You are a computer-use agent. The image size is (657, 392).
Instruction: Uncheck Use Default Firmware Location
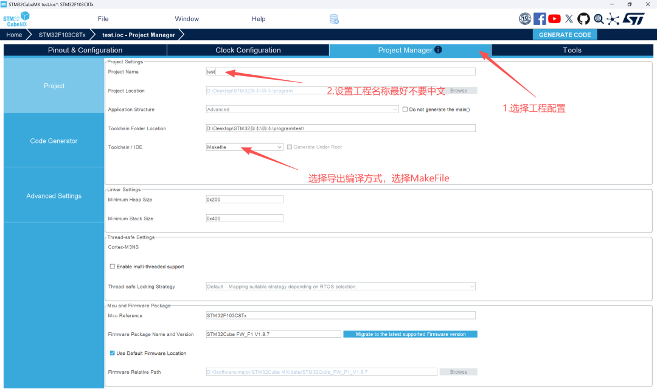pyautogui.click(x=113, y=354)
